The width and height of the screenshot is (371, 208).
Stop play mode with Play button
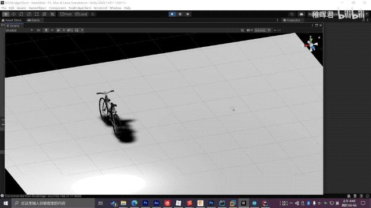click(172, 14)
